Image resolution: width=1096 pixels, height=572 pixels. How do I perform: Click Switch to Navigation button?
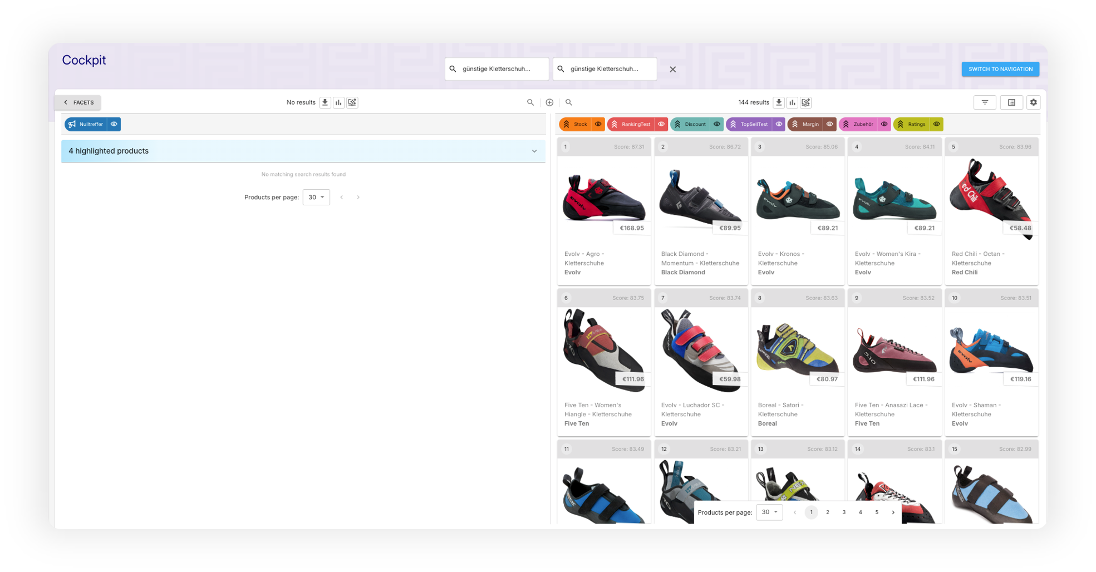(1000, 69)
